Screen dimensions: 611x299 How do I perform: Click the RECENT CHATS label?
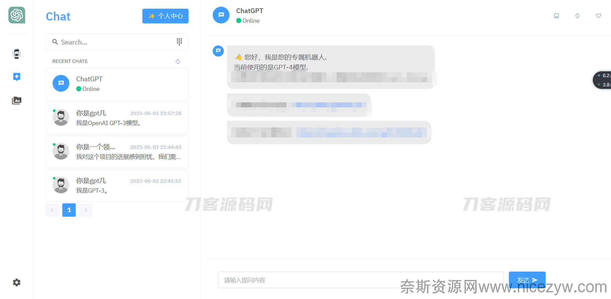70,61
